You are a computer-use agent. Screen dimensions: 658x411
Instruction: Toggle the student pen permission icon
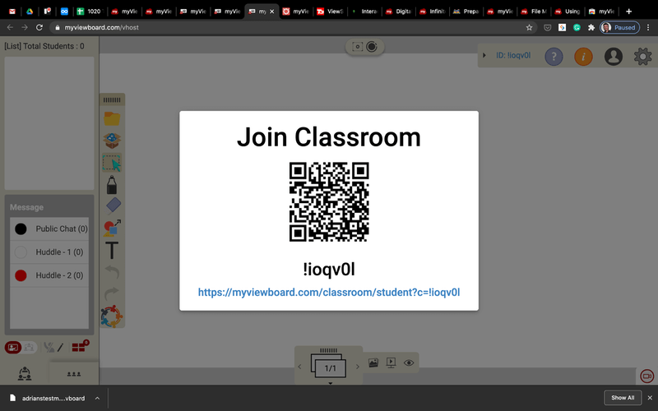[x=60, y=347]
